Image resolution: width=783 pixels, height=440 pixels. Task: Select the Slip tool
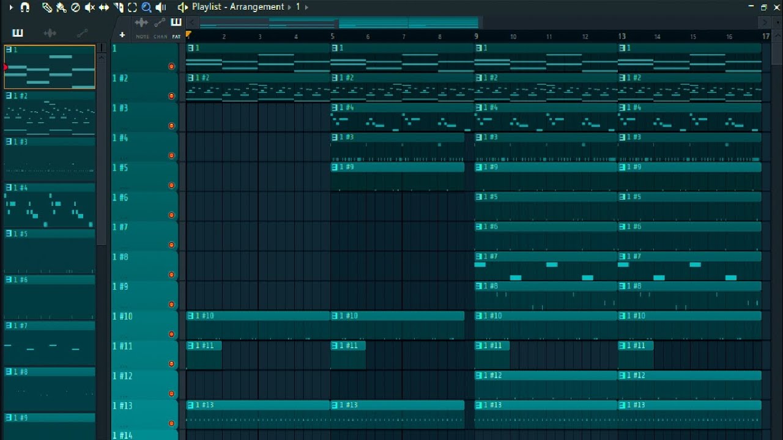tap(104, 7)
